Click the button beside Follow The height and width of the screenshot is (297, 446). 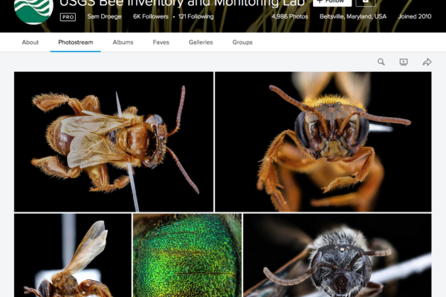click(x=366, y=2)
